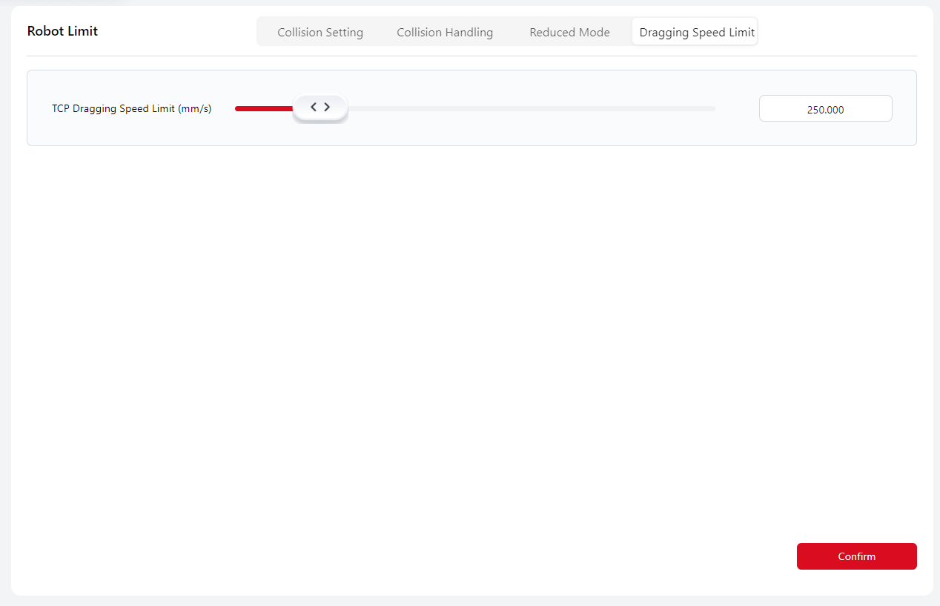The height and width of the screenshot is (606, 940).
Task: Click the far right end of the slider track
Action: 713,108
